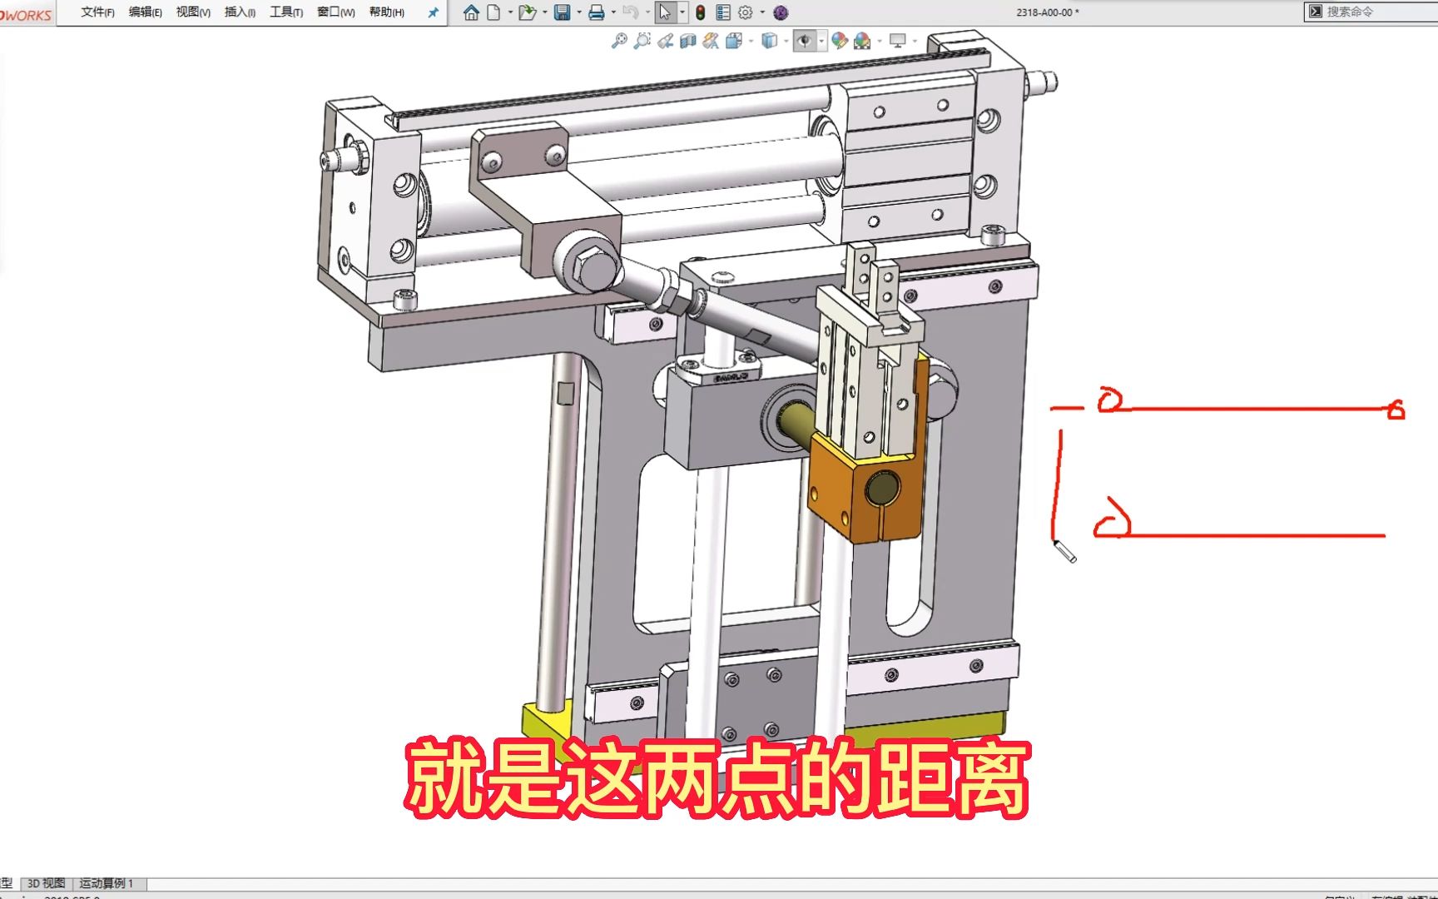Open the 窗口(W) menu
1438x899 pixels.
(x=335, y=12)
